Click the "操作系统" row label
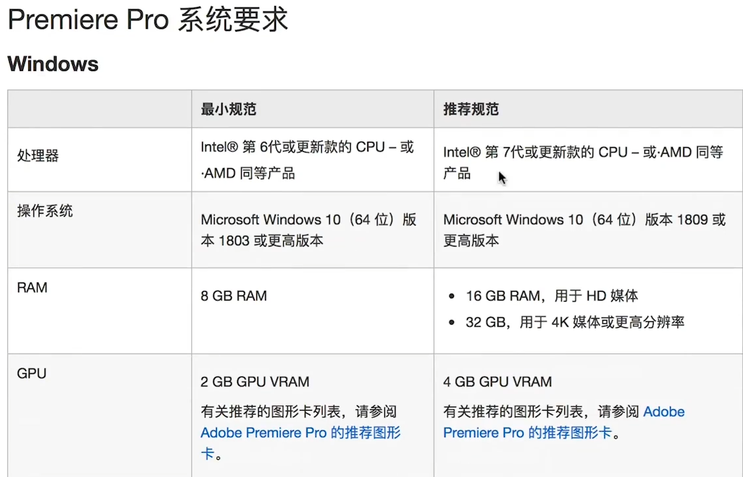Viewport: 743px width, 477px height. 45,212
